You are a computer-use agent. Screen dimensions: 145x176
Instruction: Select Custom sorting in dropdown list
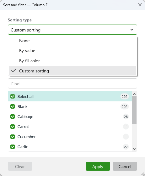point(72,71)
